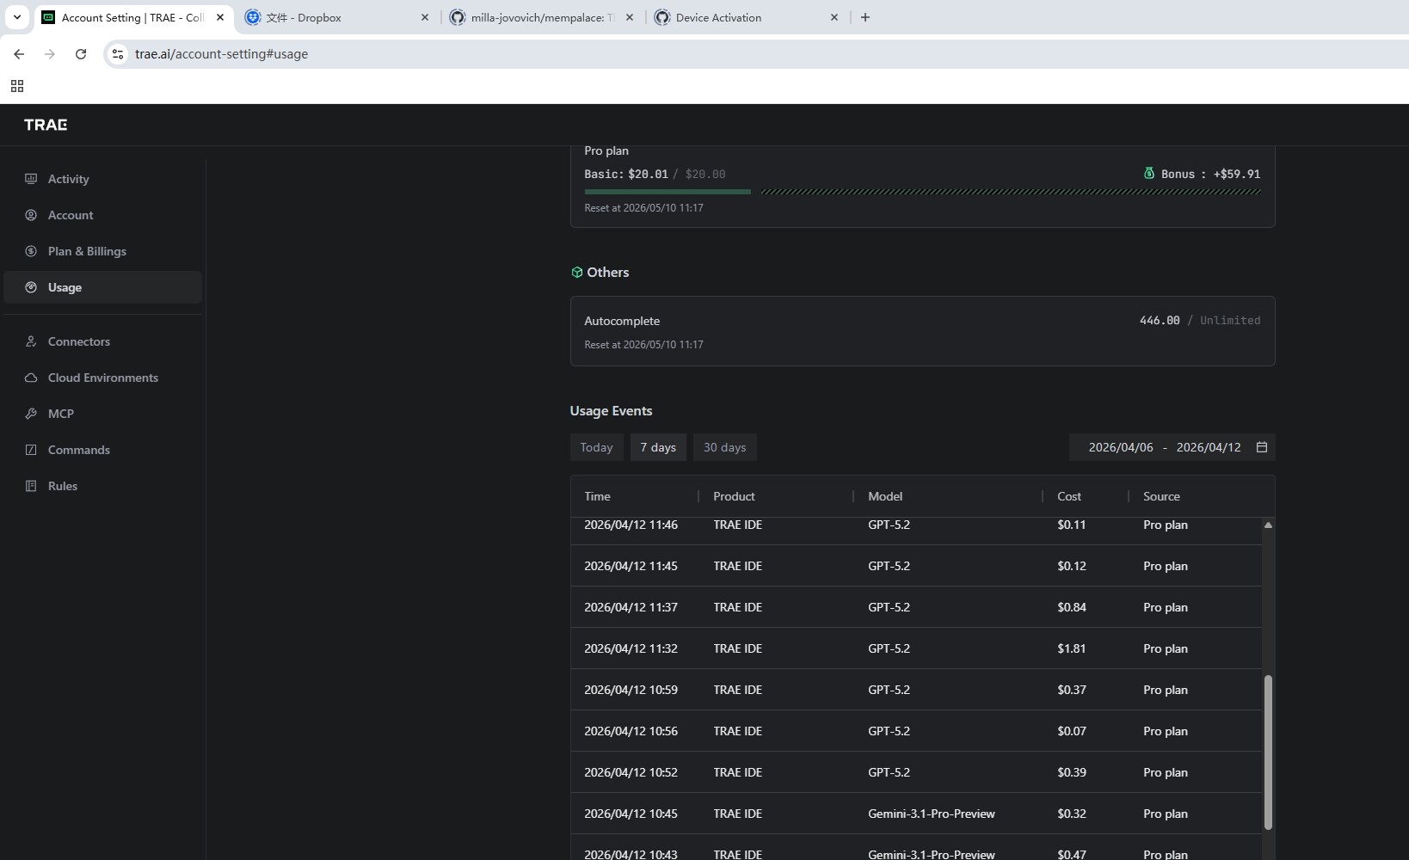This screenshot has width=1409, height=860.
Task: Filter usage events by 30 days
Action: coord(724,447)
